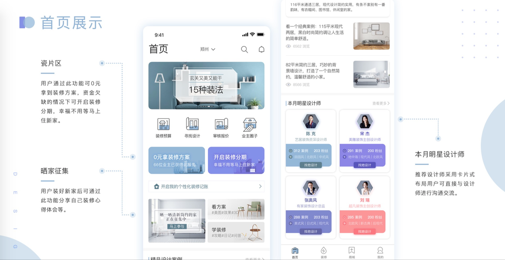
Task: Click 陈克 designer name
Action: tap(311, 133)
